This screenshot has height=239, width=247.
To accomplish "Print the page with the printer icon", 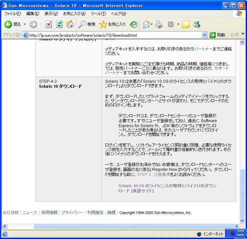I will click(x=159, y=24).
